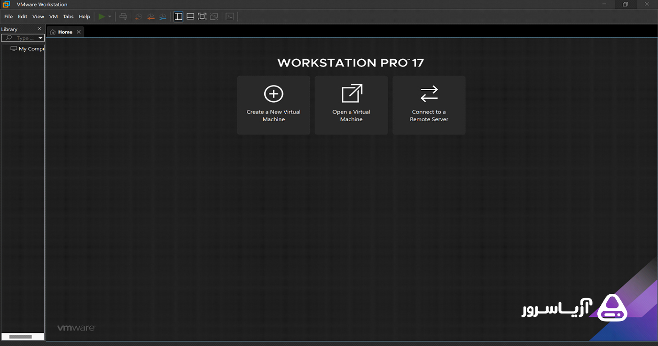The width and height of the screenshot is (658, 346).
Task: Open the Help menu
Action: pyautogui.click(x=85, y=16)
